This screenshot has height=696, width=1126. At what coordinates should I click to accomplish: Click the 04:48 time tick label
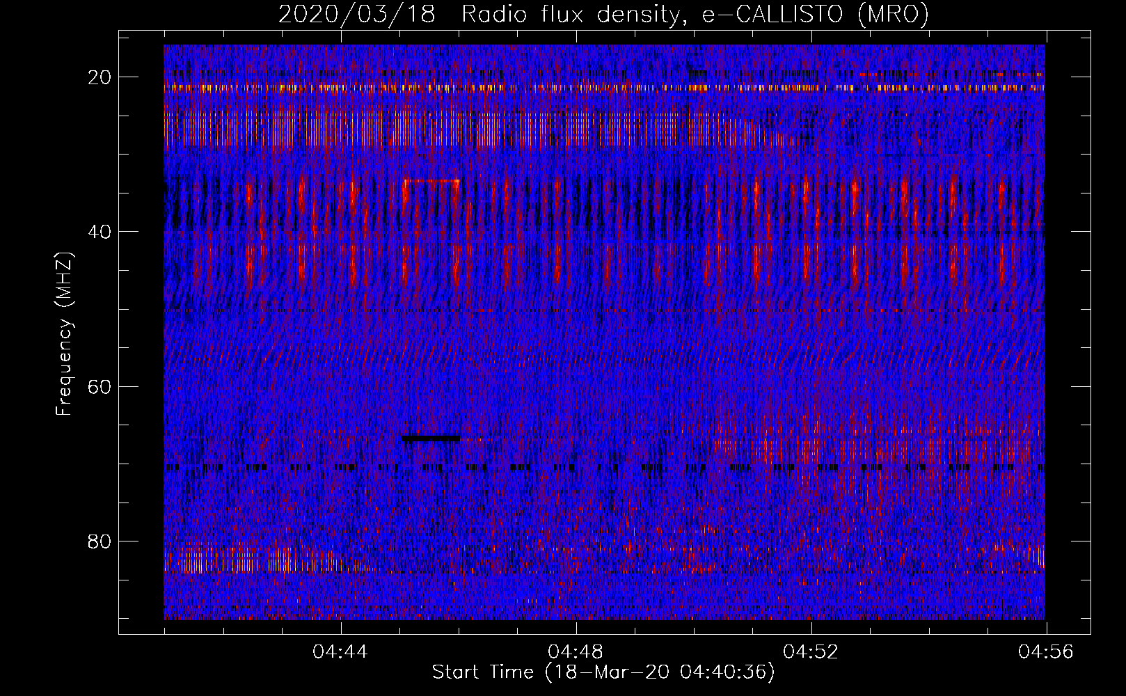click(576, 652)
